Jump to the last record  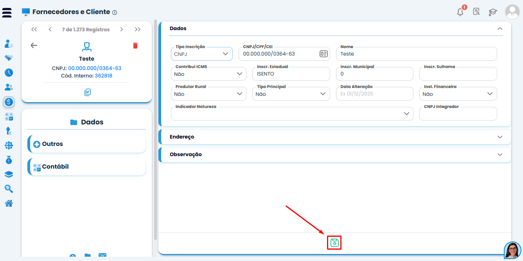138,30
